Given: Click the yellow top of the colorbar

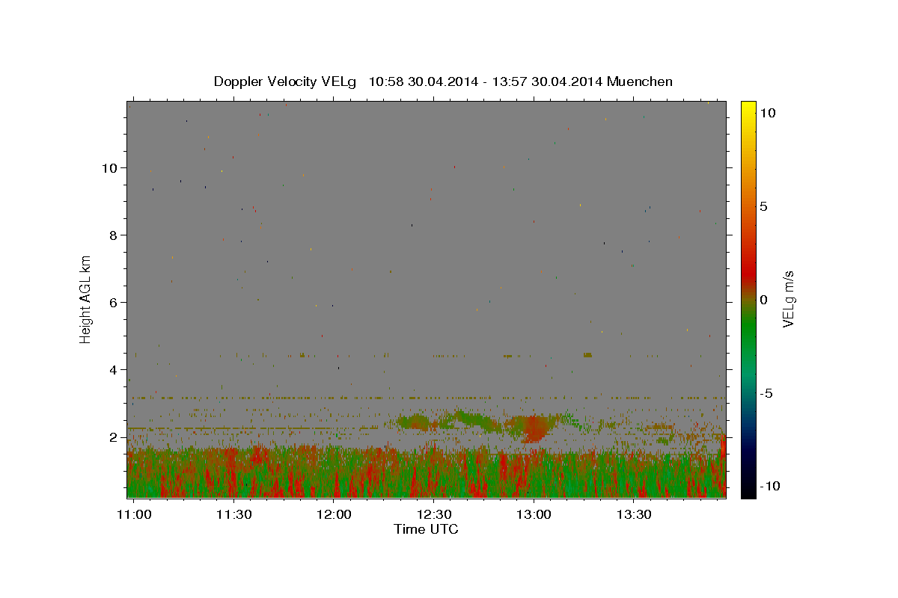Looking at the screenshot, I should [x=748, y=108].
